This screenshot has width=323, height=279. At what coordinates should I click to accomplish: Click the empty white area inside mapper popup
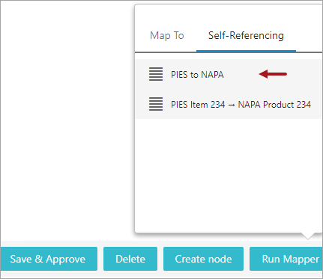pyautogui.click(x=229, y=174)
